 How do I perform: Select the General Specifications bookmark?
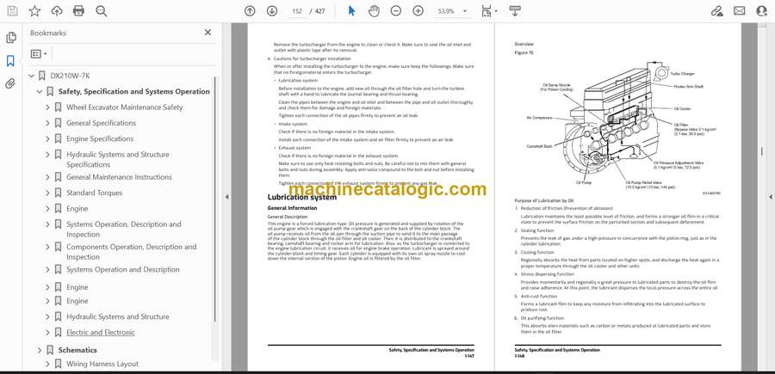(101, 123)
